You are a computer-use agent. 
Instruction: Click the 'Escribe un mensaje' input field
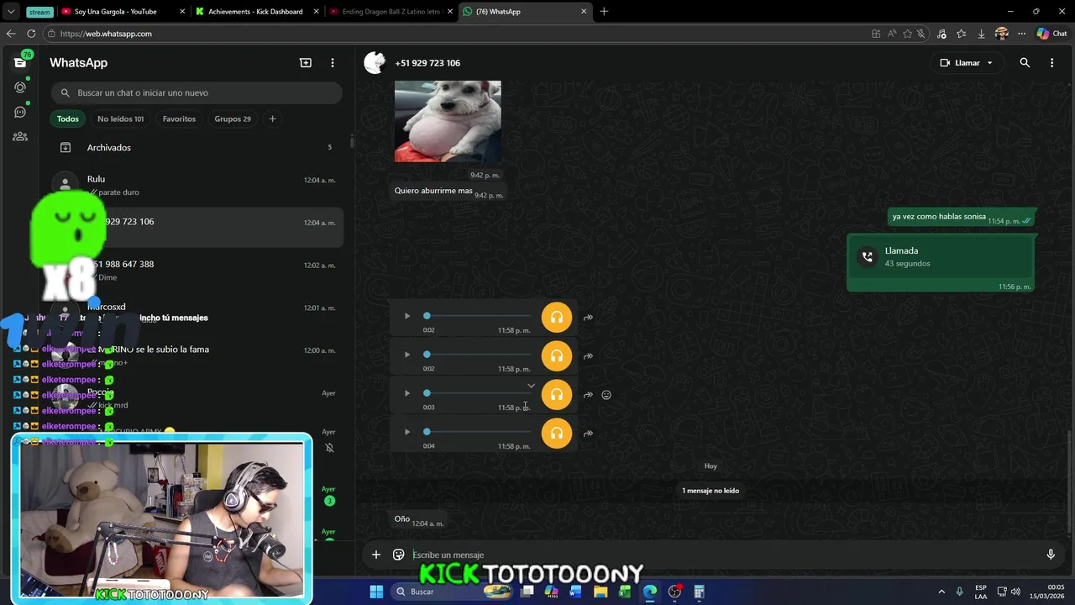722,555
